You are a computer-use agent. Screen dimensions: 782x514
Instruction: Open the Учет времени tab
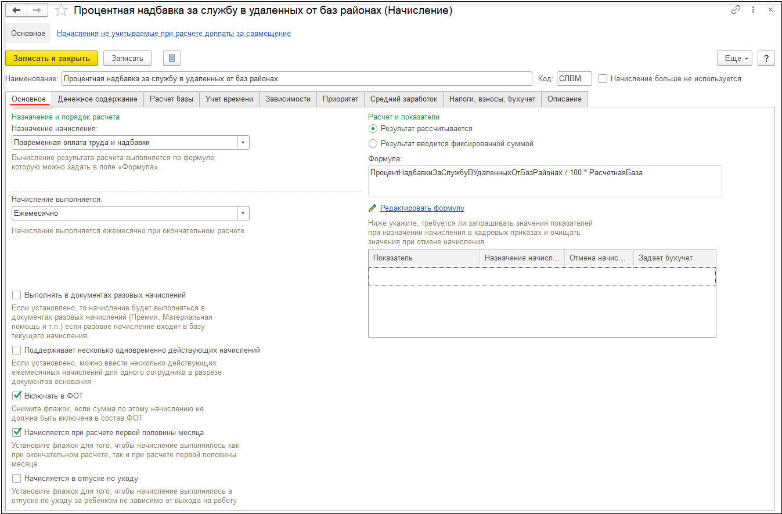click(x=229, y=99)
